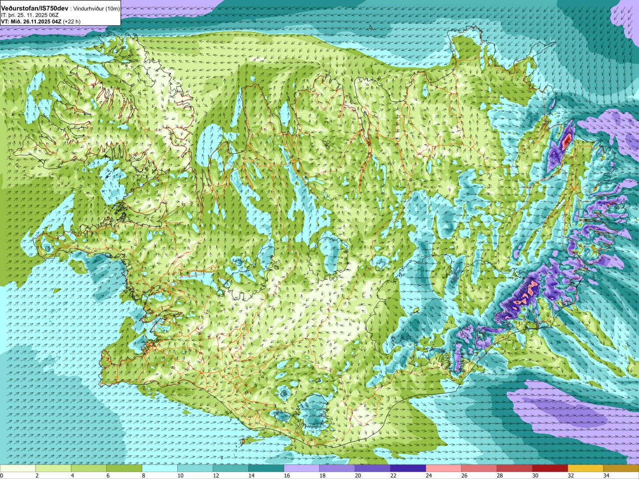Click the 'IT: þri. 25. 11. 2025 06Z' line
This screenshot has width=639, height=479.
coord(31,15)
